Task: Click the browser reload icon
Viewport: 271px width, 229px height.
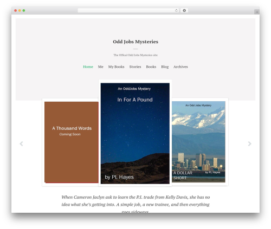Action: (x=176, y=11)
